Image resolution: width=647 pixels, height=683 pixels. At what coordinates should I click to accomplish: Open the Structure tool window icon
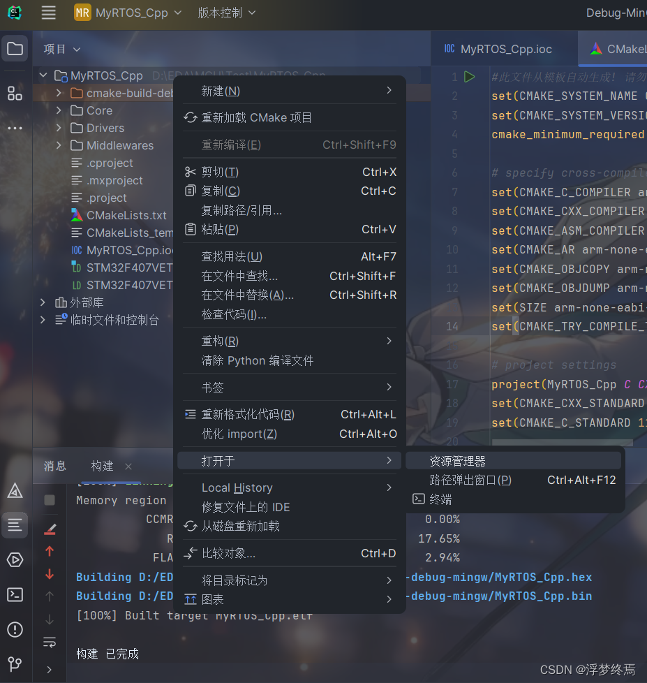point(15,93)
